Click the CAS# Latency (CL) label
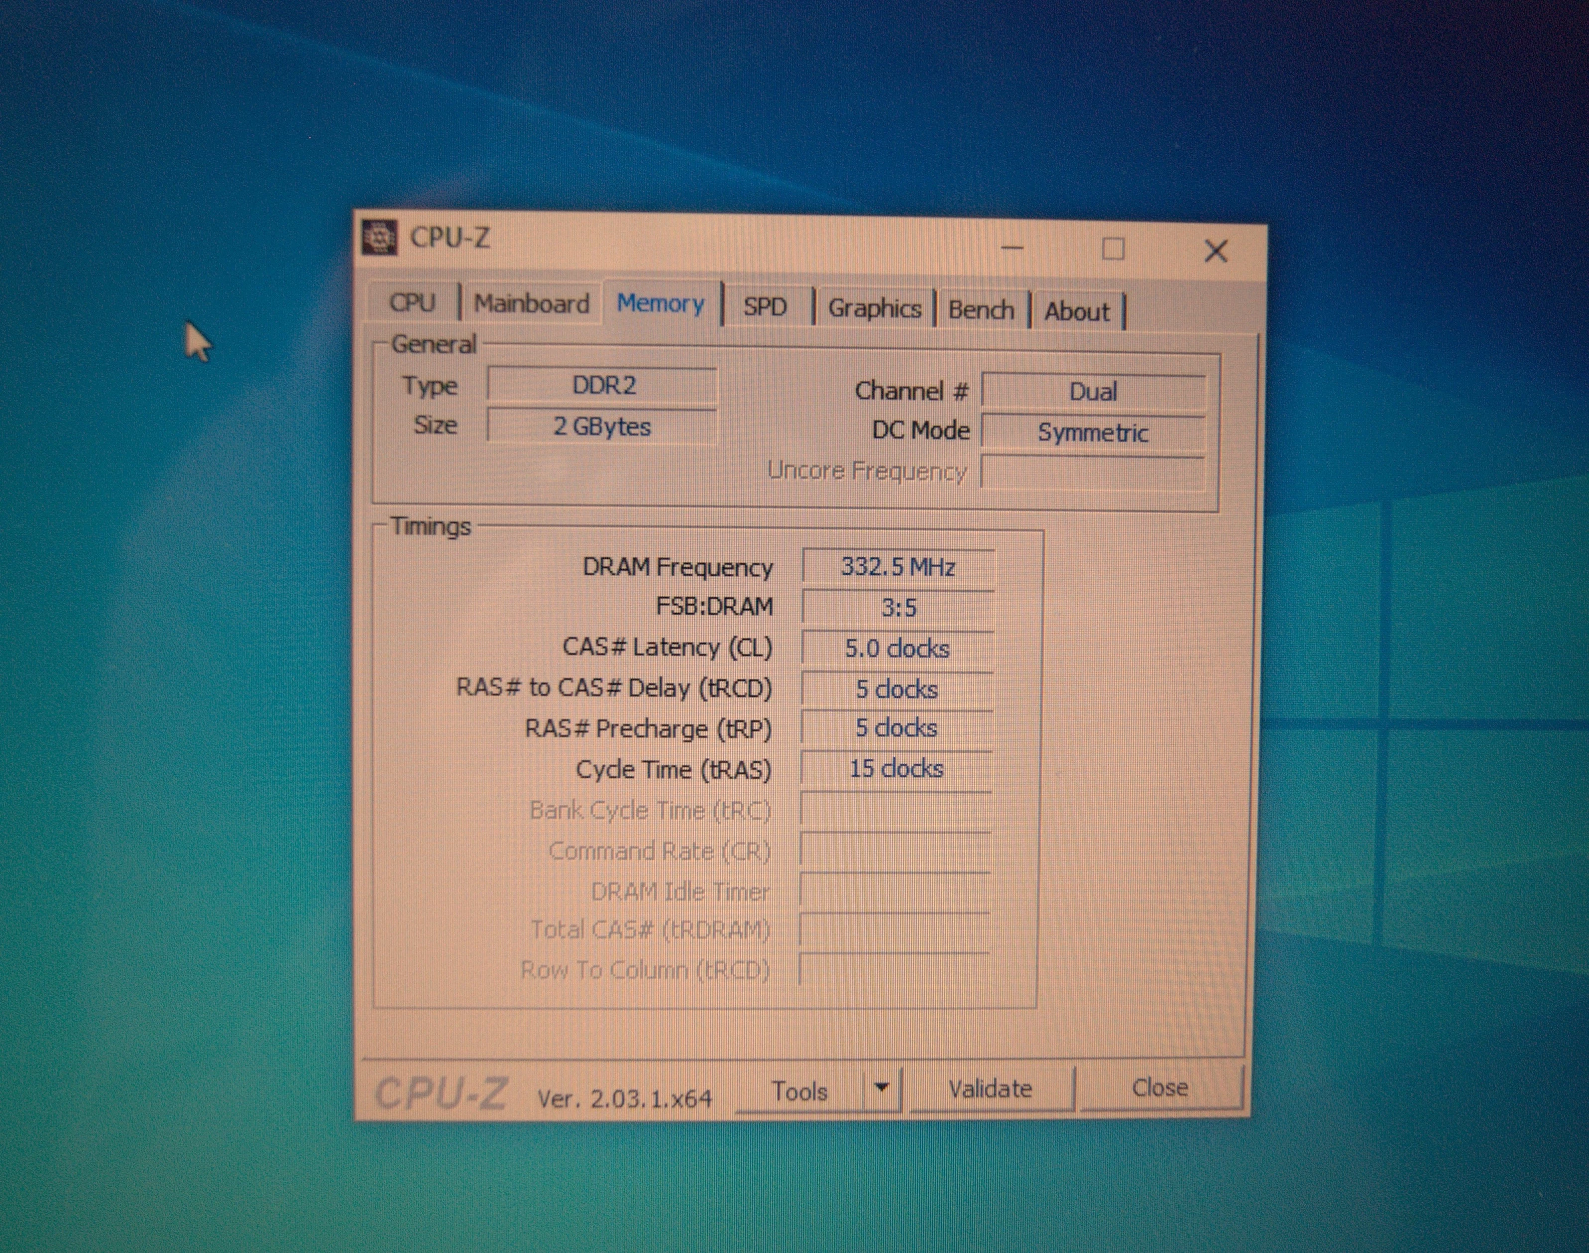 click(667, 648)
